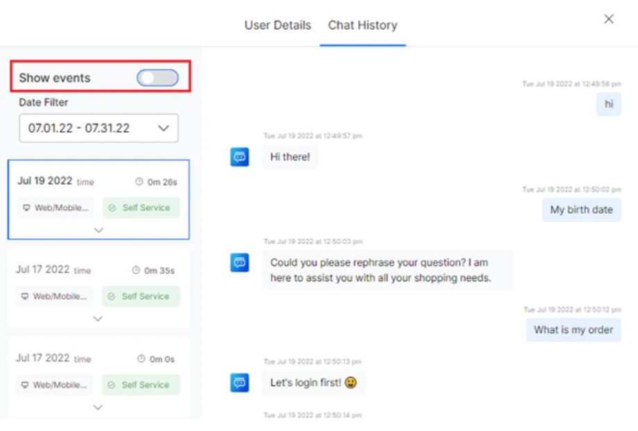Click the device icon in the Jul 19 Web/Mobile badge
Image resolution: width=638 pixels, height=431 pixels.
[x=26, y=208]
